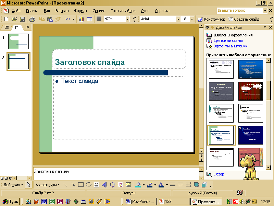Start slide show from view buttons

point(10,178)
